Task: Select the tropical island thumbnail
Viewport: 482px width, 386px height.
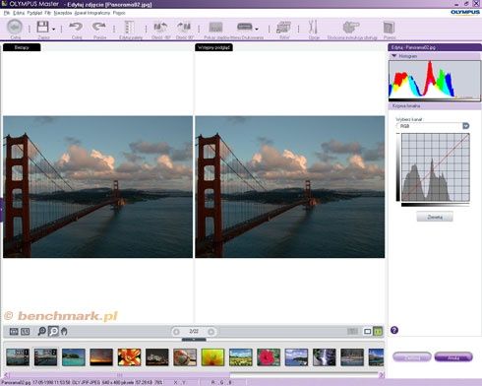Action: point(74,357)
